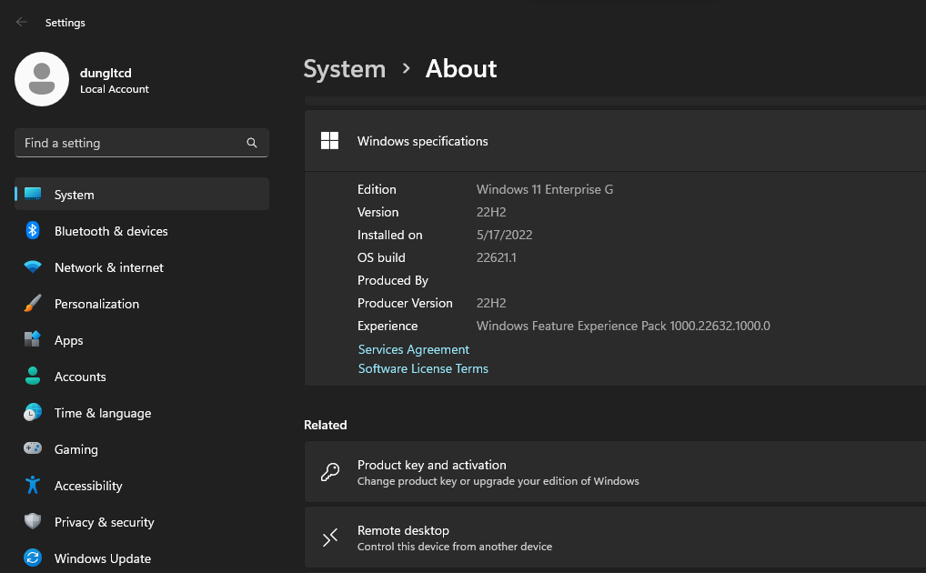The width and height of the screenshot is (926, 573).
Task: Open the Apps settings category
Action: [x=69, y=340]
